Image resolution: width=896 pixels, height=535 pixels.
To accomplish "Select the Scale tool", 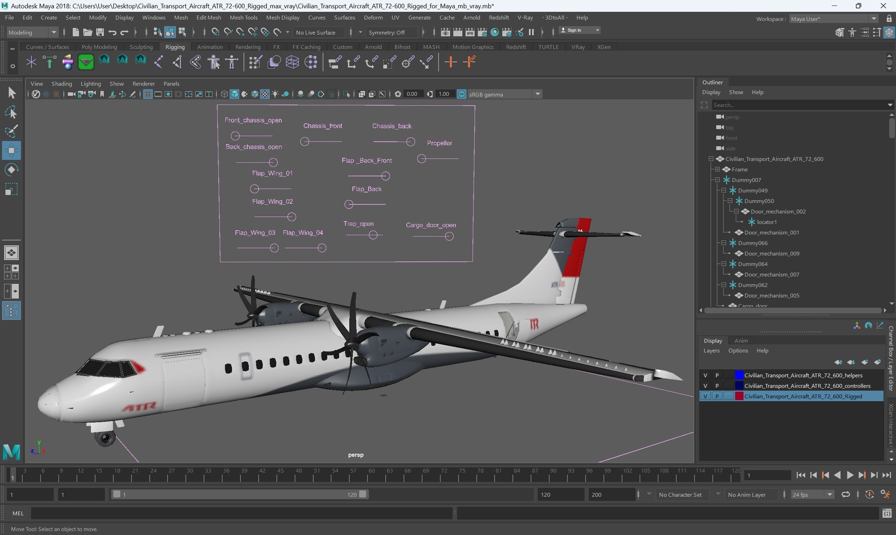I will (11, 189).
